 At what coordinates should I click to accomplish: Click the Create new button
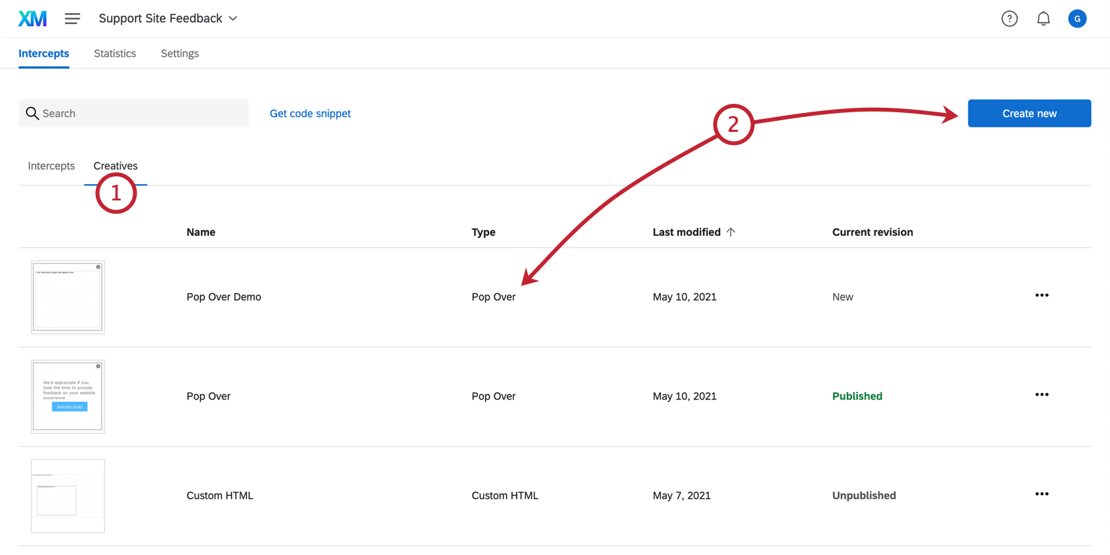1029,113
